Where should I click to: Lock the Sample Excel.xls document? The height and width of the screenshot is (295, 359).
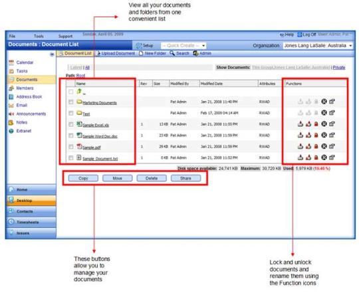tap(316, 124)
